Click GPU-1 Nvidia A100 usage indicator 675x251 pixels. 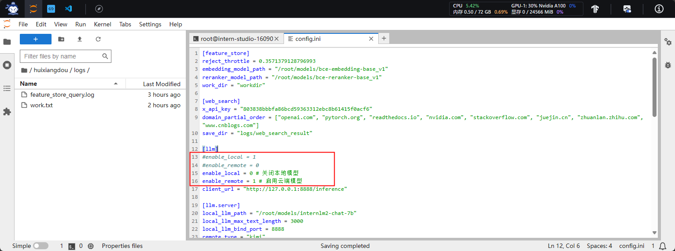coord(543,6)
